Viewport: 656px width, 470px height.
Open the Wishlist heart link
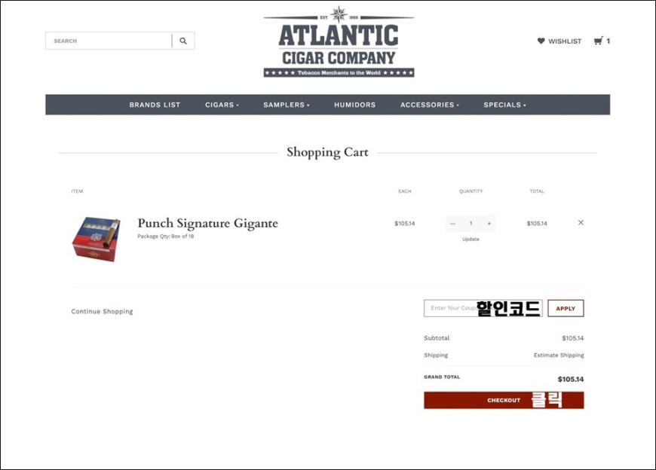tap(559, 41)
